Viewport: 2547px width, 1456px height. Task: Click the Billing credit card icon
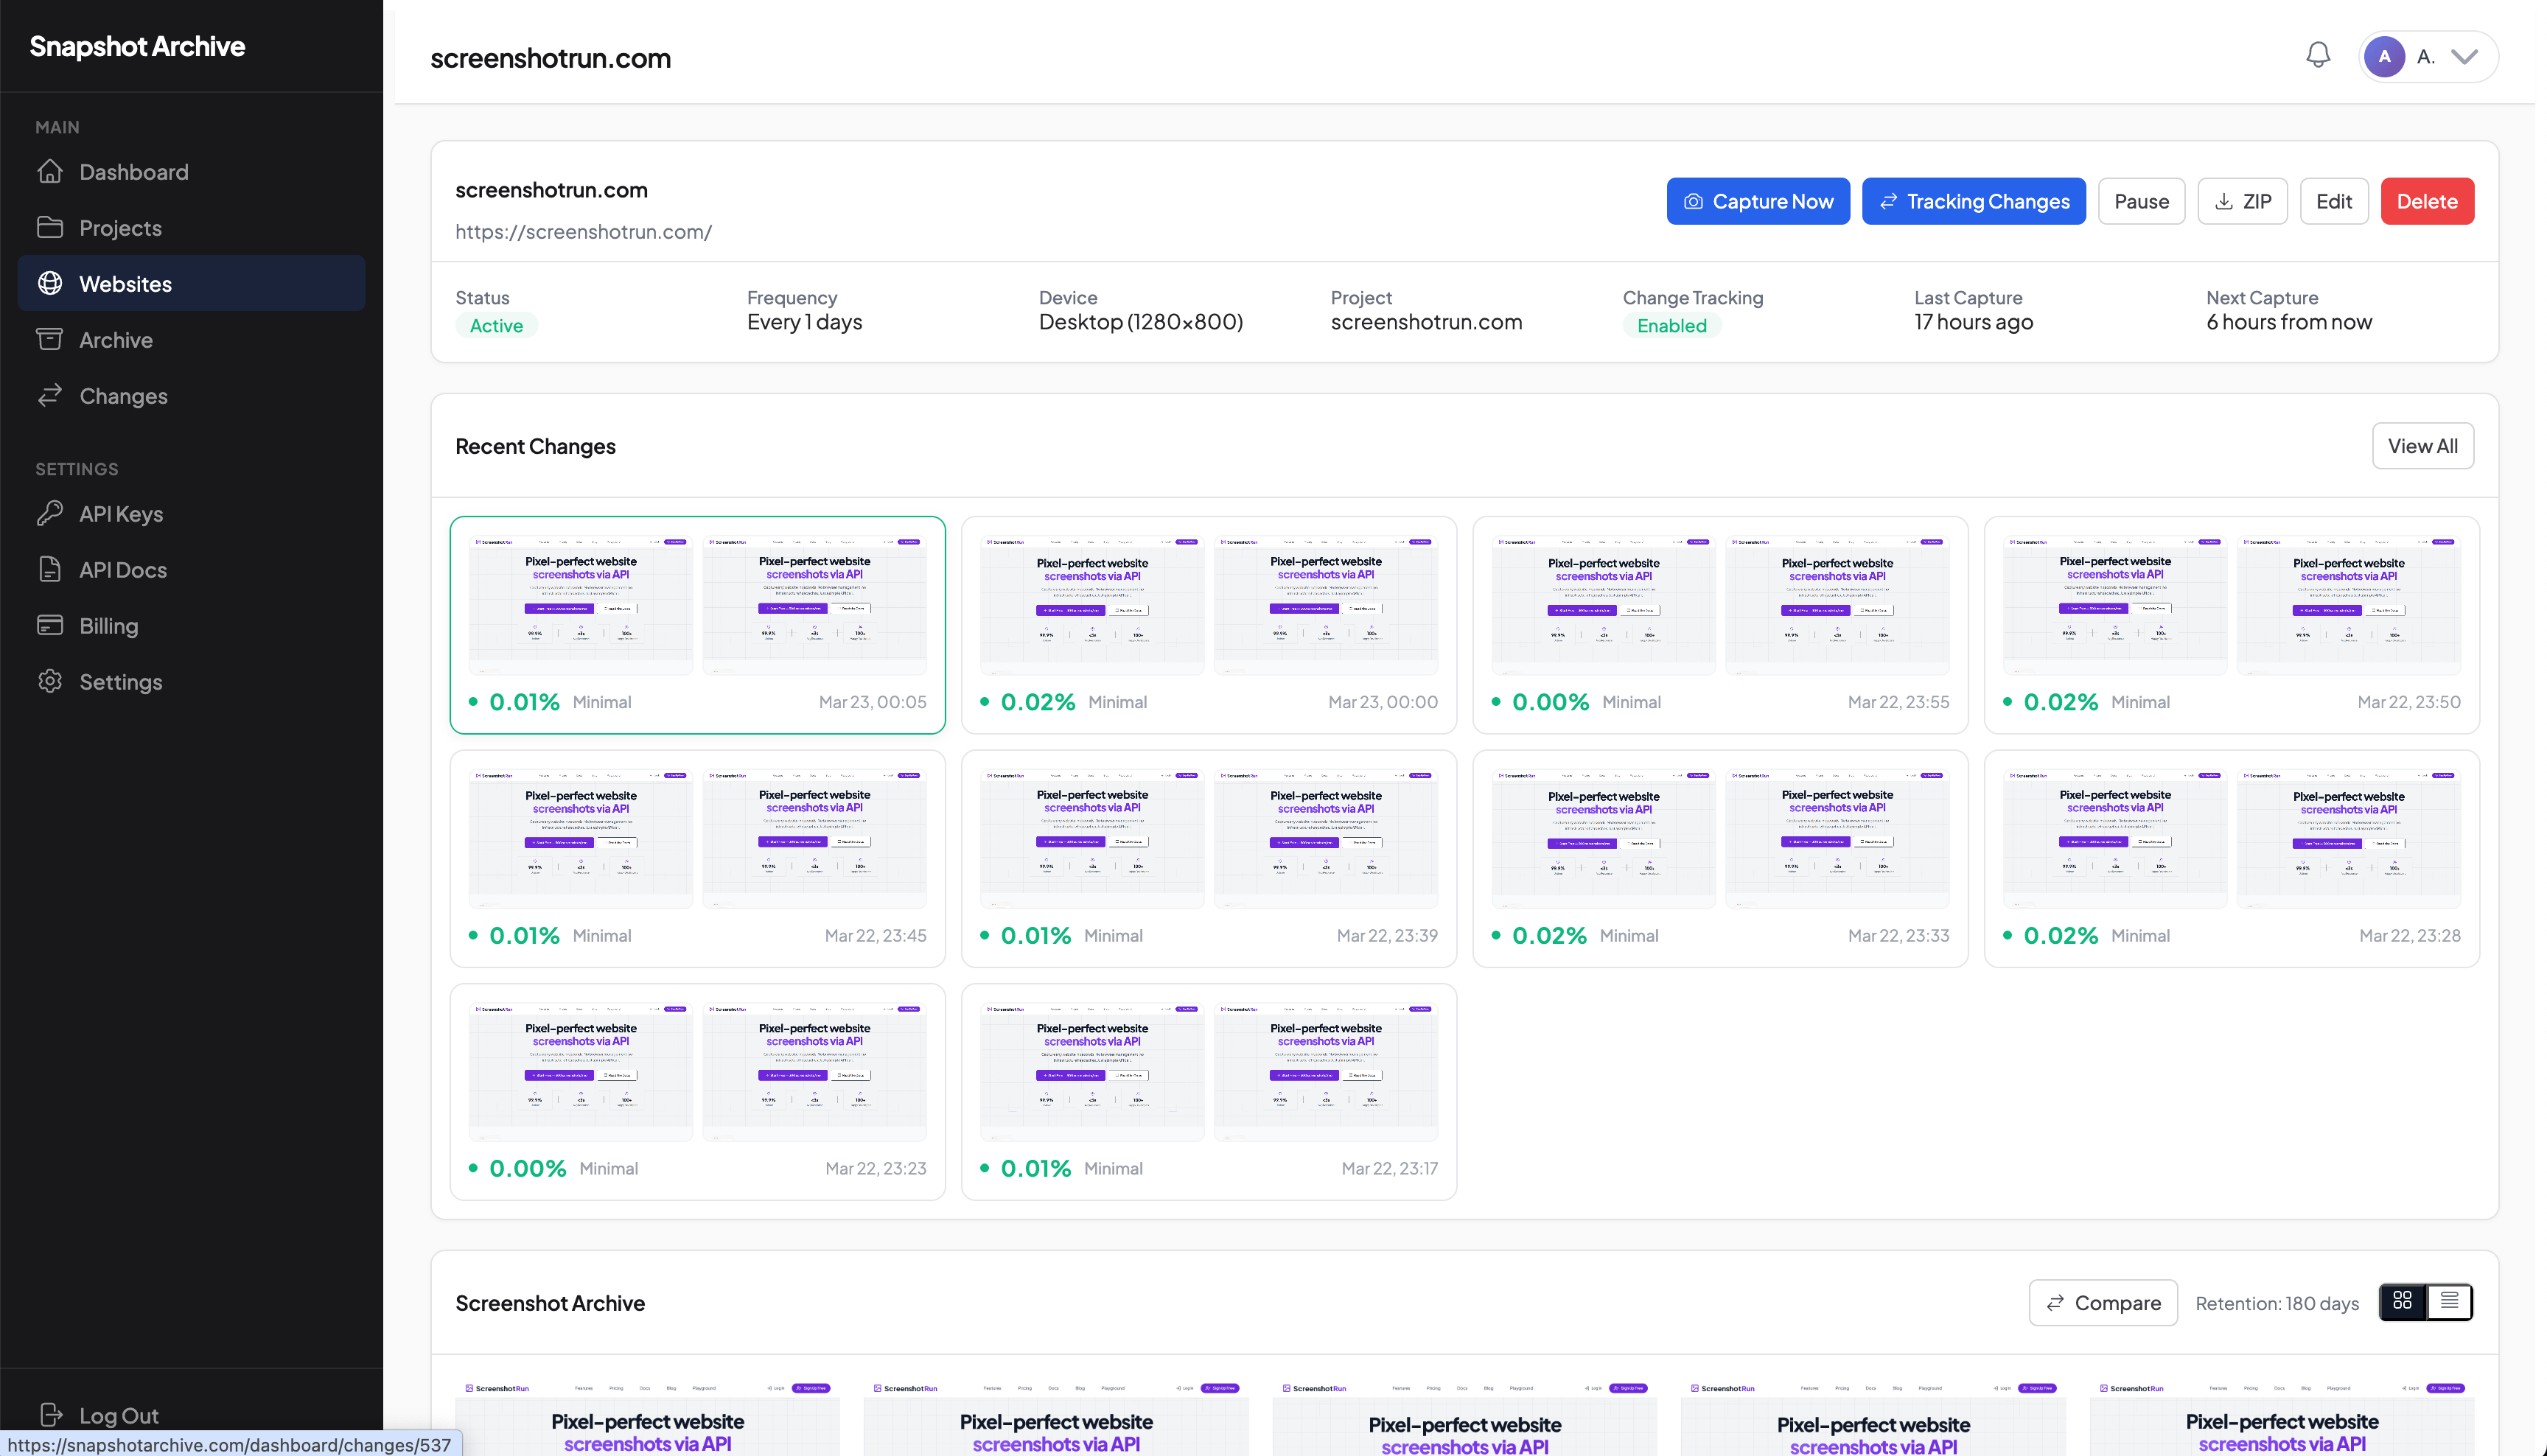pos(50,626)
